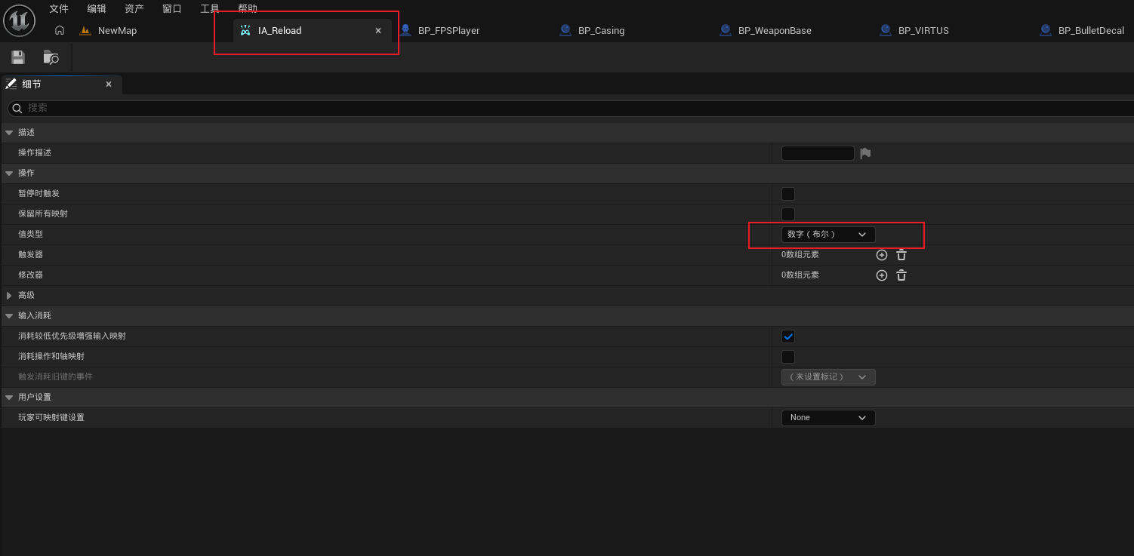Switch to the BP_Casing tab
Screen dimensions: 1134x556
[x=601, y=31]
